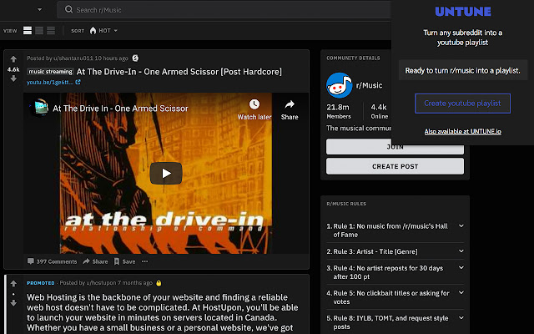This screenshot has width=534, height=334.
Task: Share the At The Drive-In post
Action: click(95, 261)
